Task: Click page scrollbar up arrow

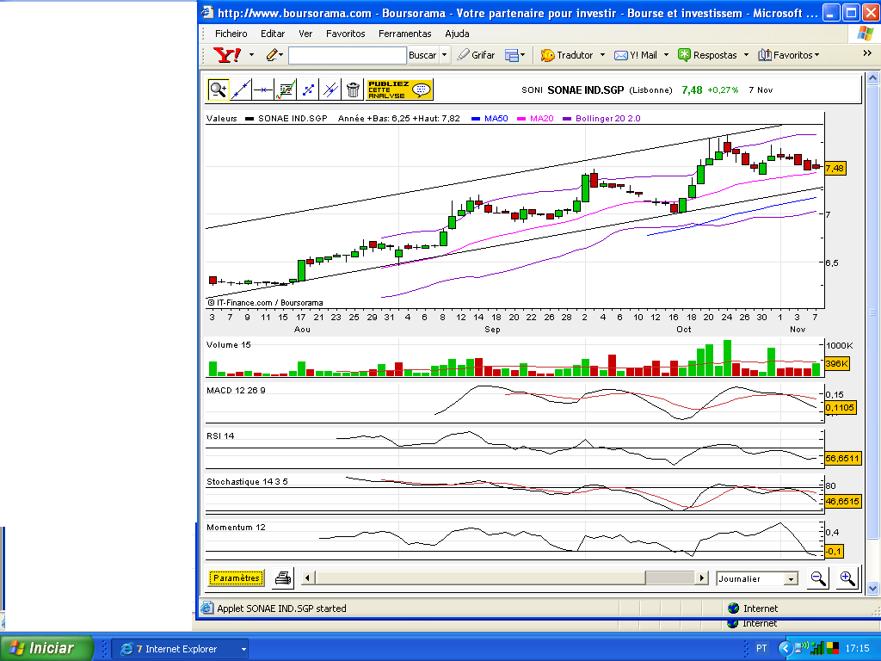Action: [x=872, y=77]
